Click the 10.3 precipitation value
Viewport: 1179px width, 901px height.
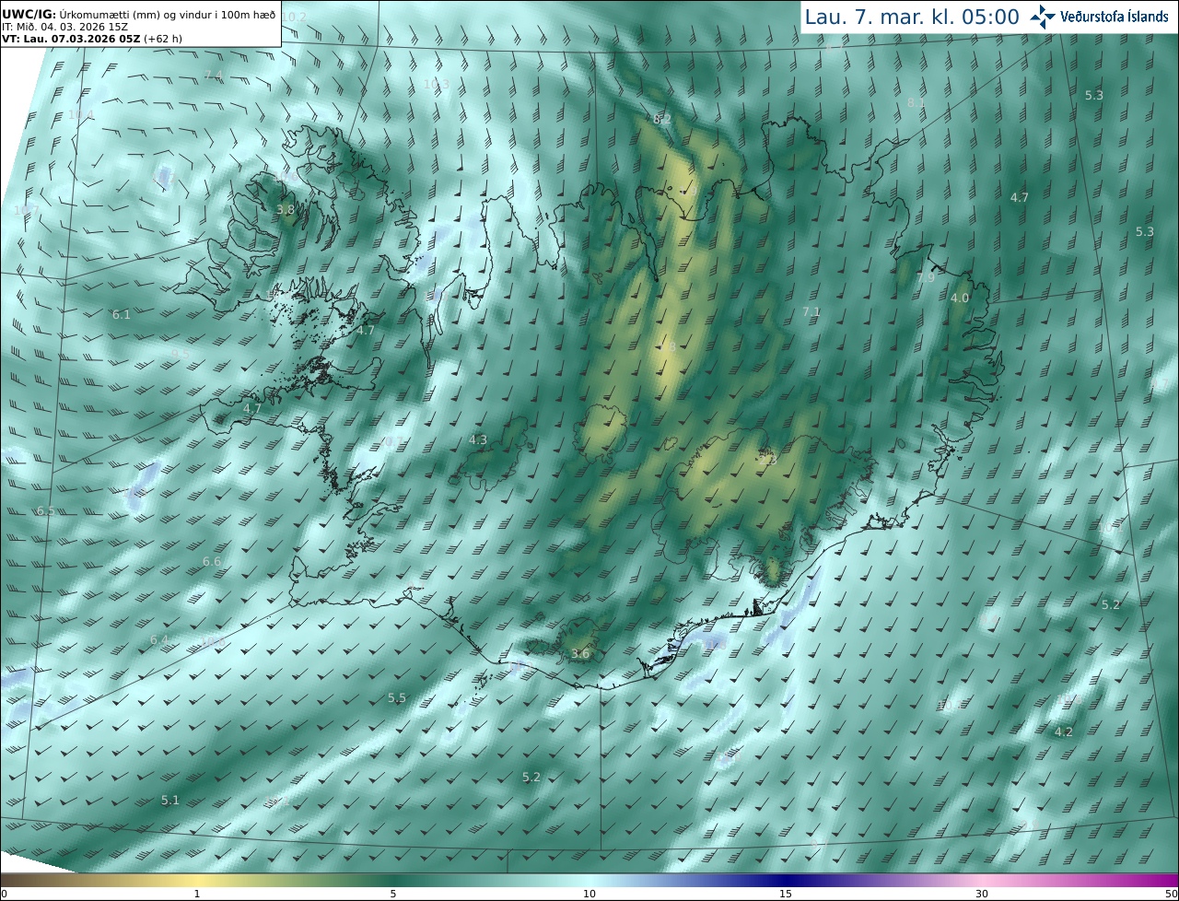coord(437,85)
